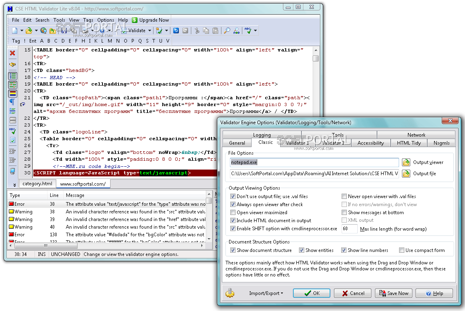Image resolution: width=465 pixels, height=311 pixels.
Task: Switch to the HTML Tidy tab
Action: [409, 143]
